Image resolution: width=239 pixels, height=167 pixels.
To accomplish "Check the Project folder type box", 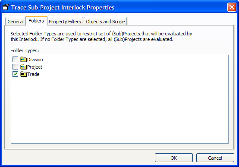I will pyautogui.click(x=15, y=66).
